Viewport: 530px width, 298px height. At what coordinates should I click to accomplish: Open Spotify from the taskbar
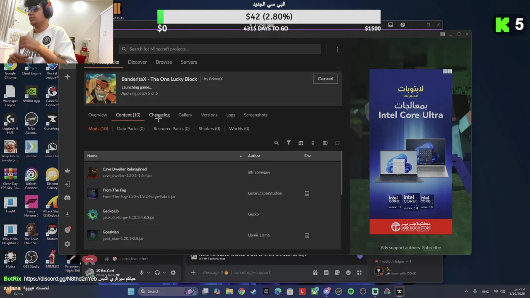point(351,291)
